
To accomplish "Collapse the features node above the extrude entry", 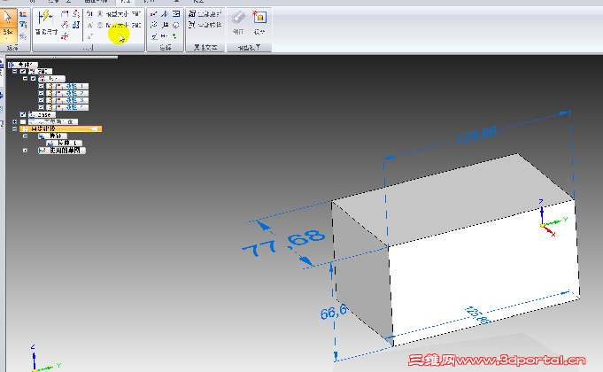I will 25,136.
